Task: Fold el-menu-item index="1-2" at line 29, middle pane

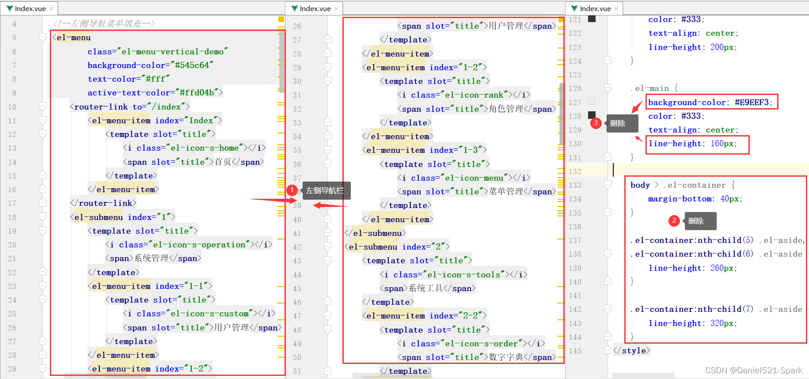Action: [x=328, y=67]
